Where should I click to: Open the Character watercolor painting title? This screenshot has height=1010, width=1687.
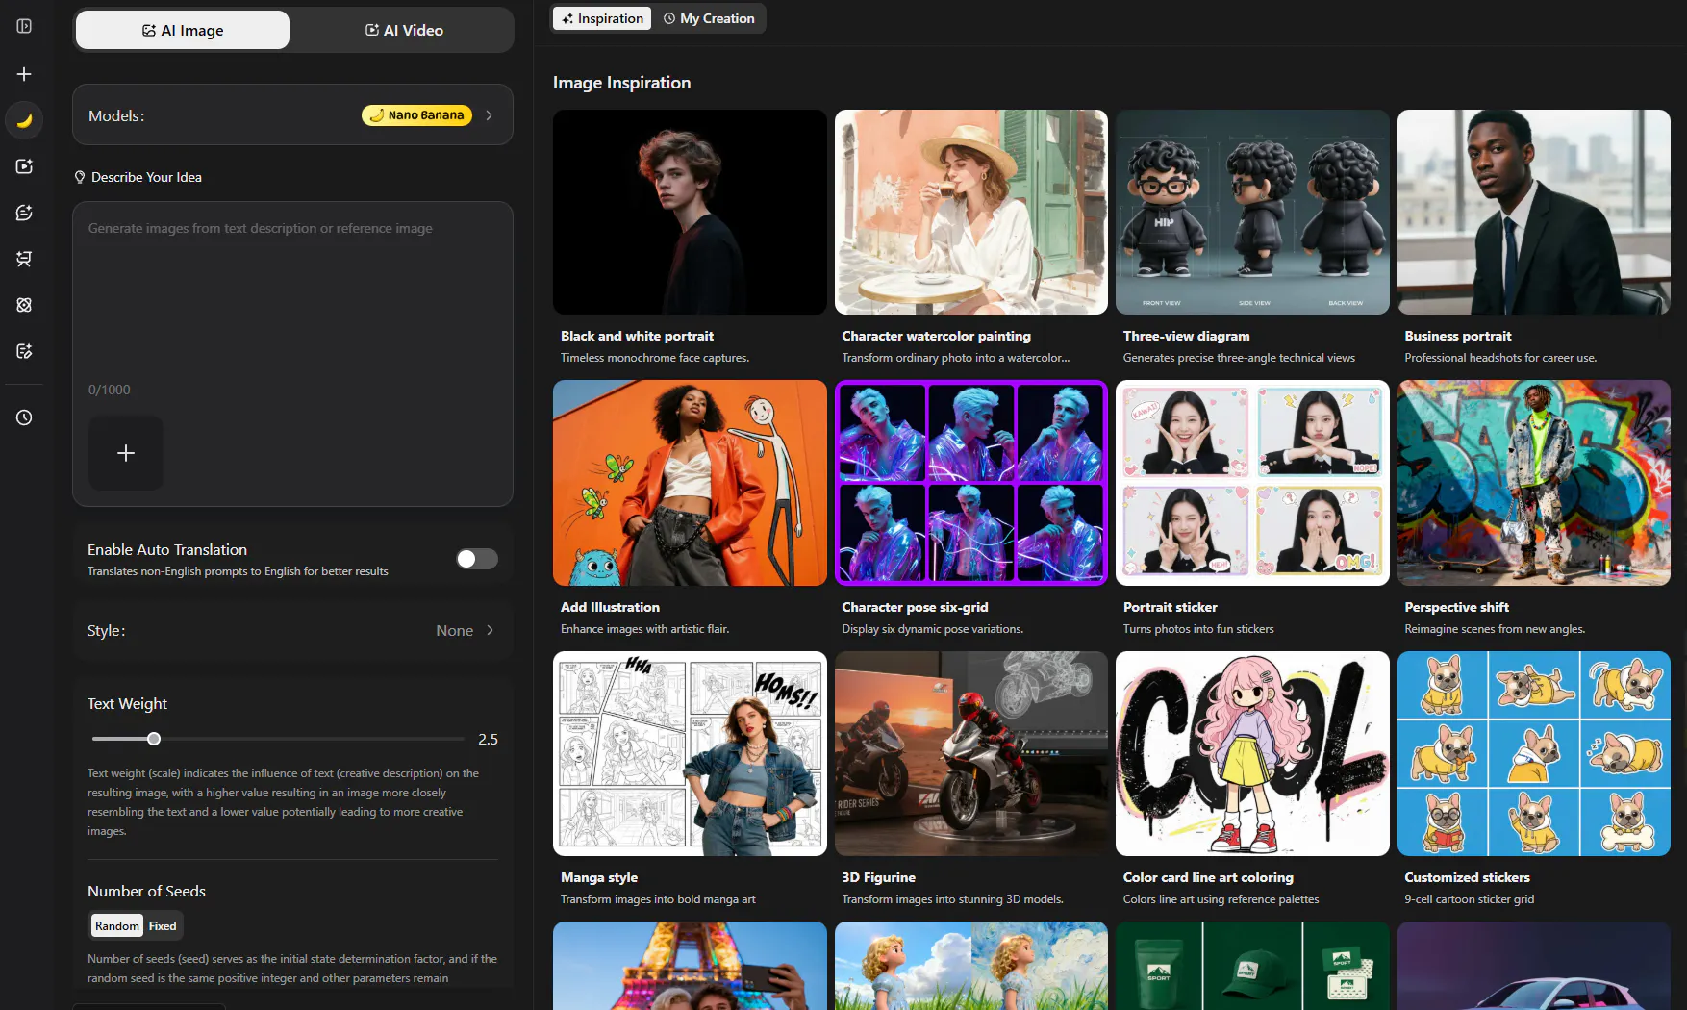pos(936,336)
